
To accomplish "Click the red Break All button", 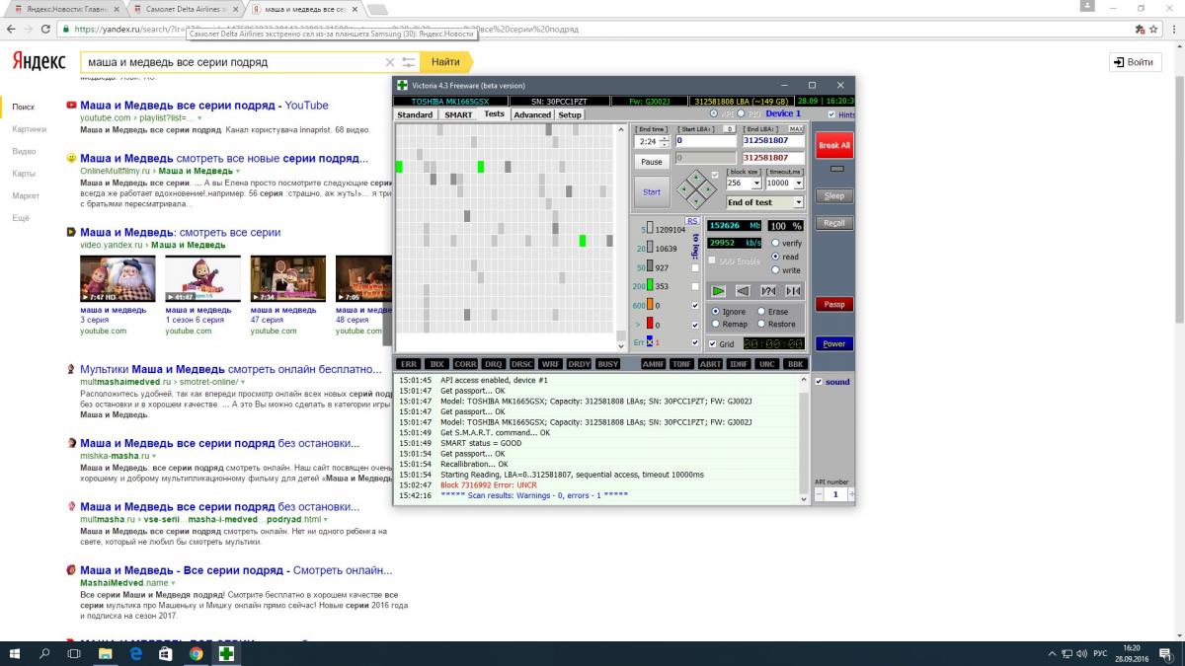I will coord(834,145).
